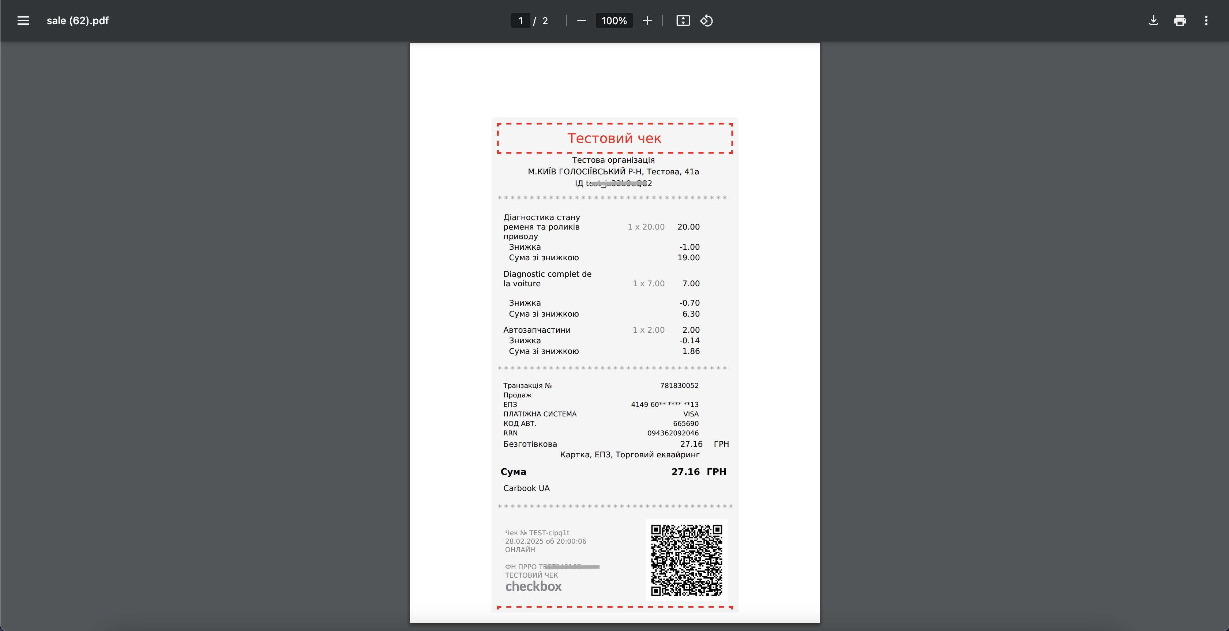The width and height of the screenshot is (1229, 631).
Task: Rotate the document counterclockwise
Action: click(x=707, y=20)
